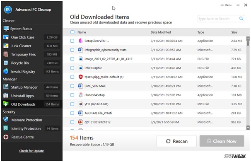Viewport: 251px width, 162px height.
Task: Click the One Click Care icon
Action: (6, 37)
